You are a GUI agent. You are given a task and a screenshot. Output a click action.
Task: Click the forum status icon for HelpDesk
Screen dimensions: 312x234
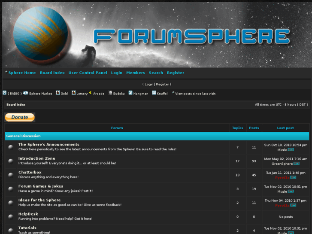11,217
